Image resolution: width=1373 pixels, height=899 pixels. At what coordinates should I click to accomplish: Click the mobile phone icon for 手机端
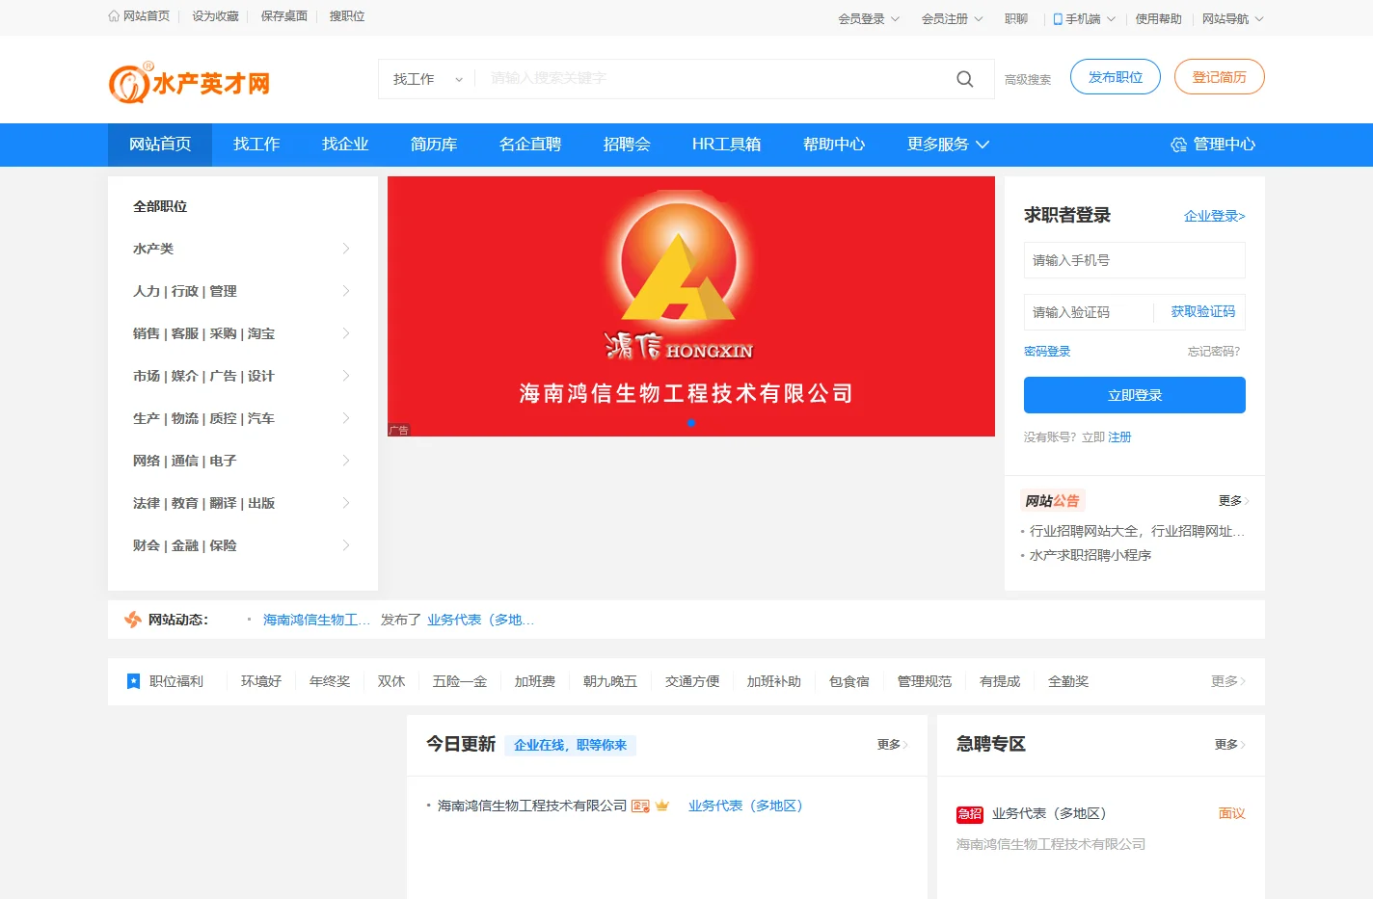(x=1058, y=18)
